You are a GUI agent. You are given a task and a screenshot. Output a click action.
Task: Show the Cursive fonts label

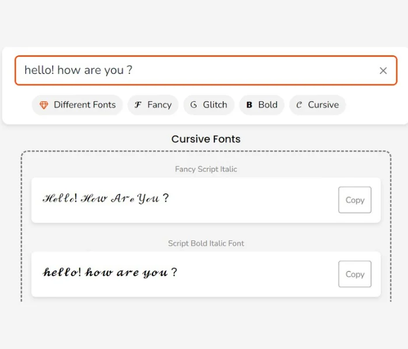(x=323, y=105)
